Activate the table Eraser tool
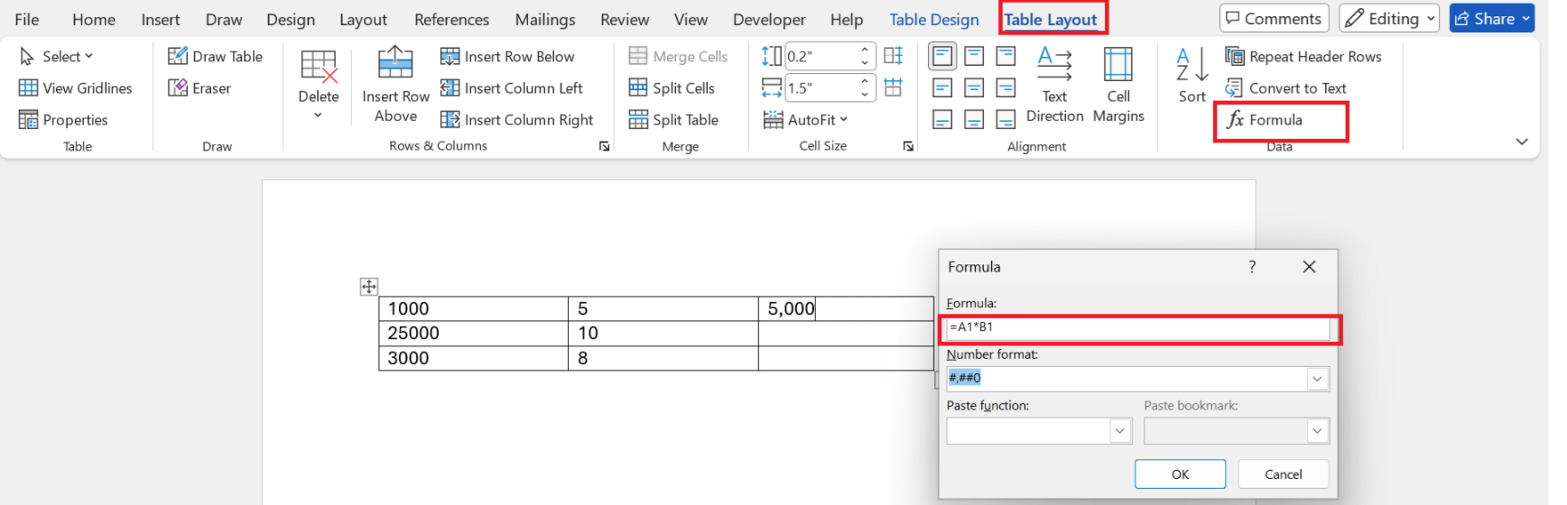Image resolution: width=1567 pixels, height=505 pixels. 199,87
